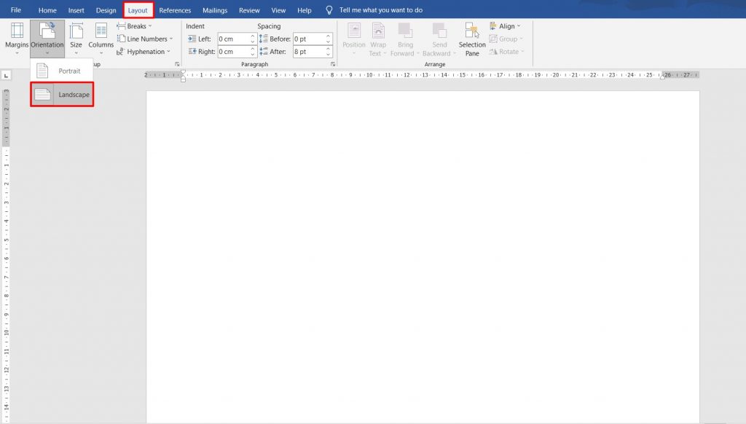
Task: Click the Indent Left value field
Action: pos(231,39)
